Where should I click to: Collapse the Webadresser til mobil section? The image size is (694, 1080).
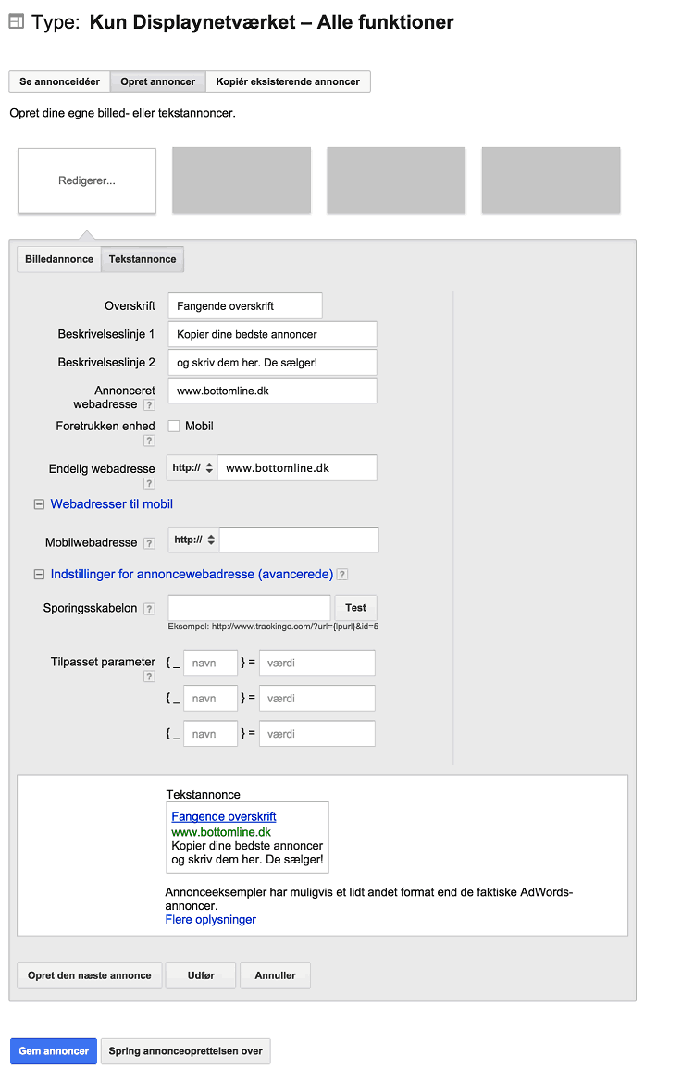(x=39, y=505)
